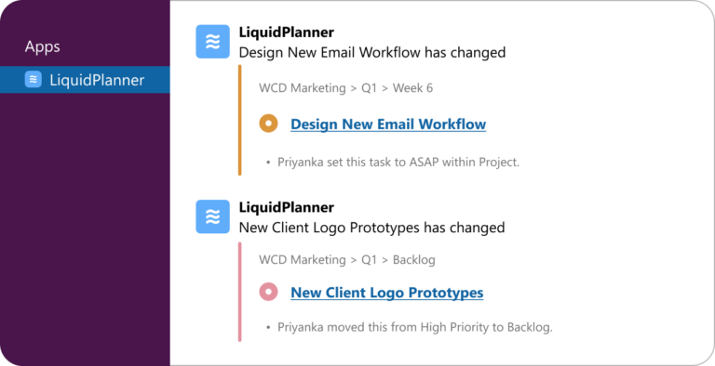The height and width of the screenshot is (366, 715).
Task: Click the orange attachment color bar
Action: pyautogui.click(x=240, y=120)
